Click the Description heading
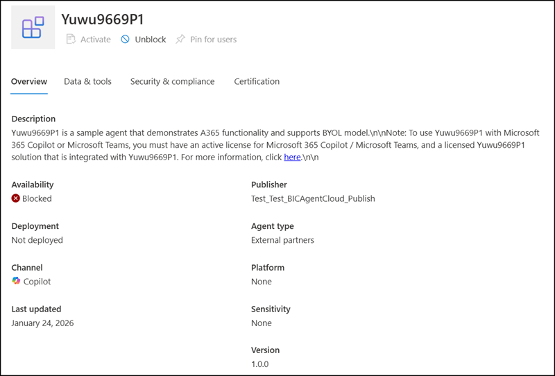Viewport: 555px width, 376px height. (x=33, y=119)
